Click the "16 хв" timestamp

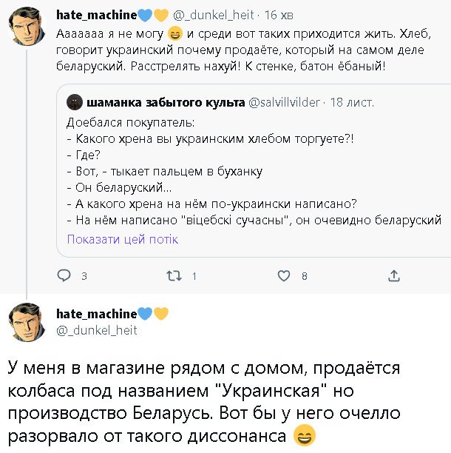(281, 14)
